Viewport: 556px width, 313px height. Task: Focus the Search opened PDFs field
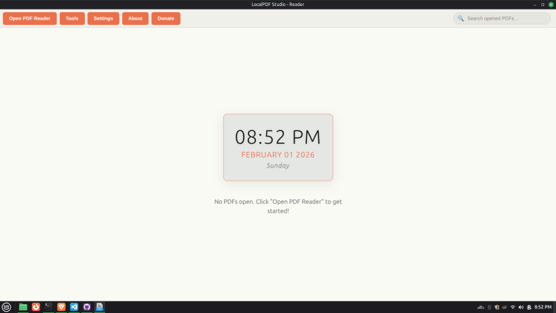pyautogui.click(x=502, y=18)
